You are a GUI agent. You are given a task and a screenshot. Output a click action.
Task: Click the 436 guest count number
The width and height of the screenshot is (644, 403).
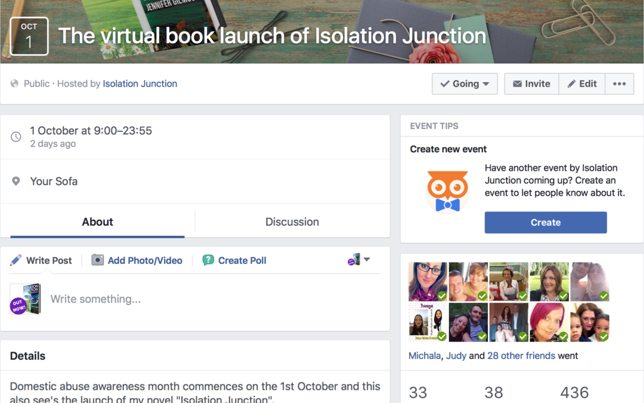tap(574, 393)
